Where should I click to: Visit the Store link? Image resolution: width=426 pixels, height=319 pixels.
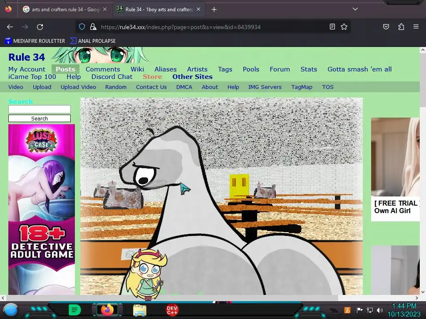click(x=152, y=77)
